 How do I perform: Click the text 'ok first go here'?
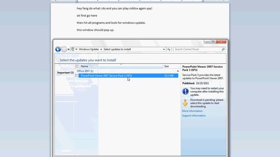tap(87, 16)
